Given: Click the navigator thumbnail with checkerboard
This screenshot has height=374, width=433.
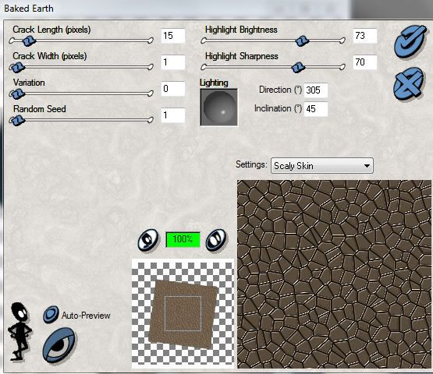Looking at the screenshot, I should (183, 313).
